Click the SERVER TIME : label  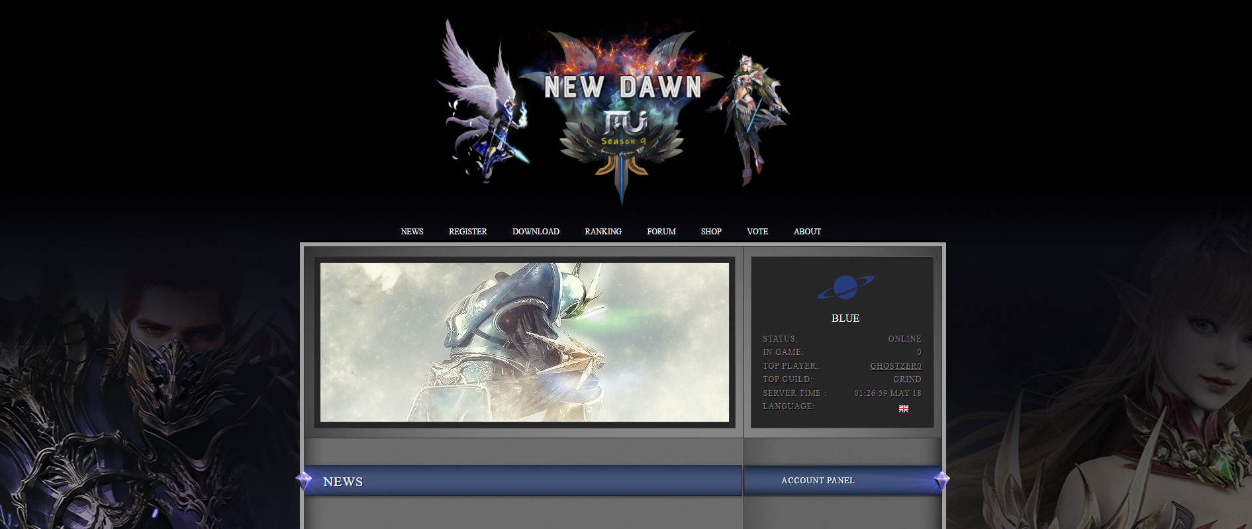795,393
